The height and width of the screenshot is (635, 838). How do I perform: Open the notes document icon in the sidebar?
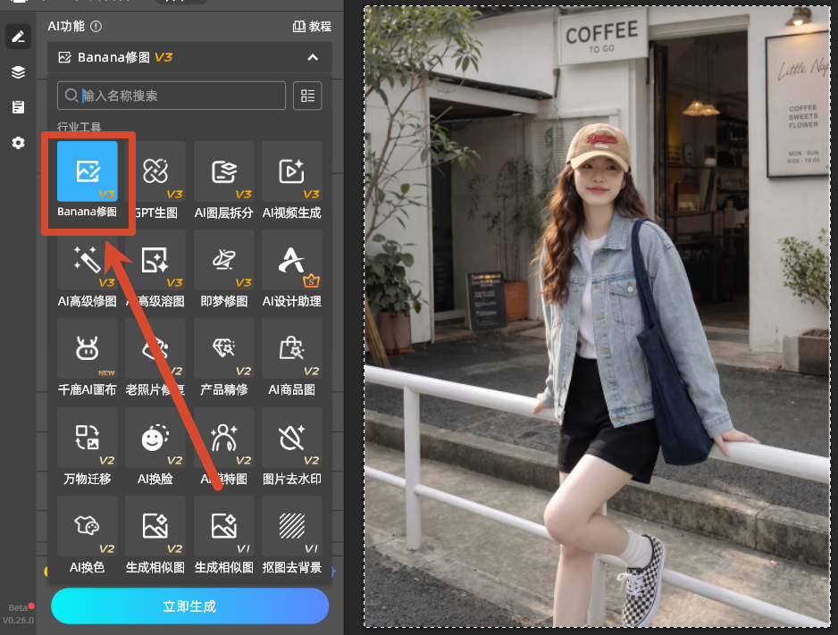pyautogui.click(x=18, y=107)
